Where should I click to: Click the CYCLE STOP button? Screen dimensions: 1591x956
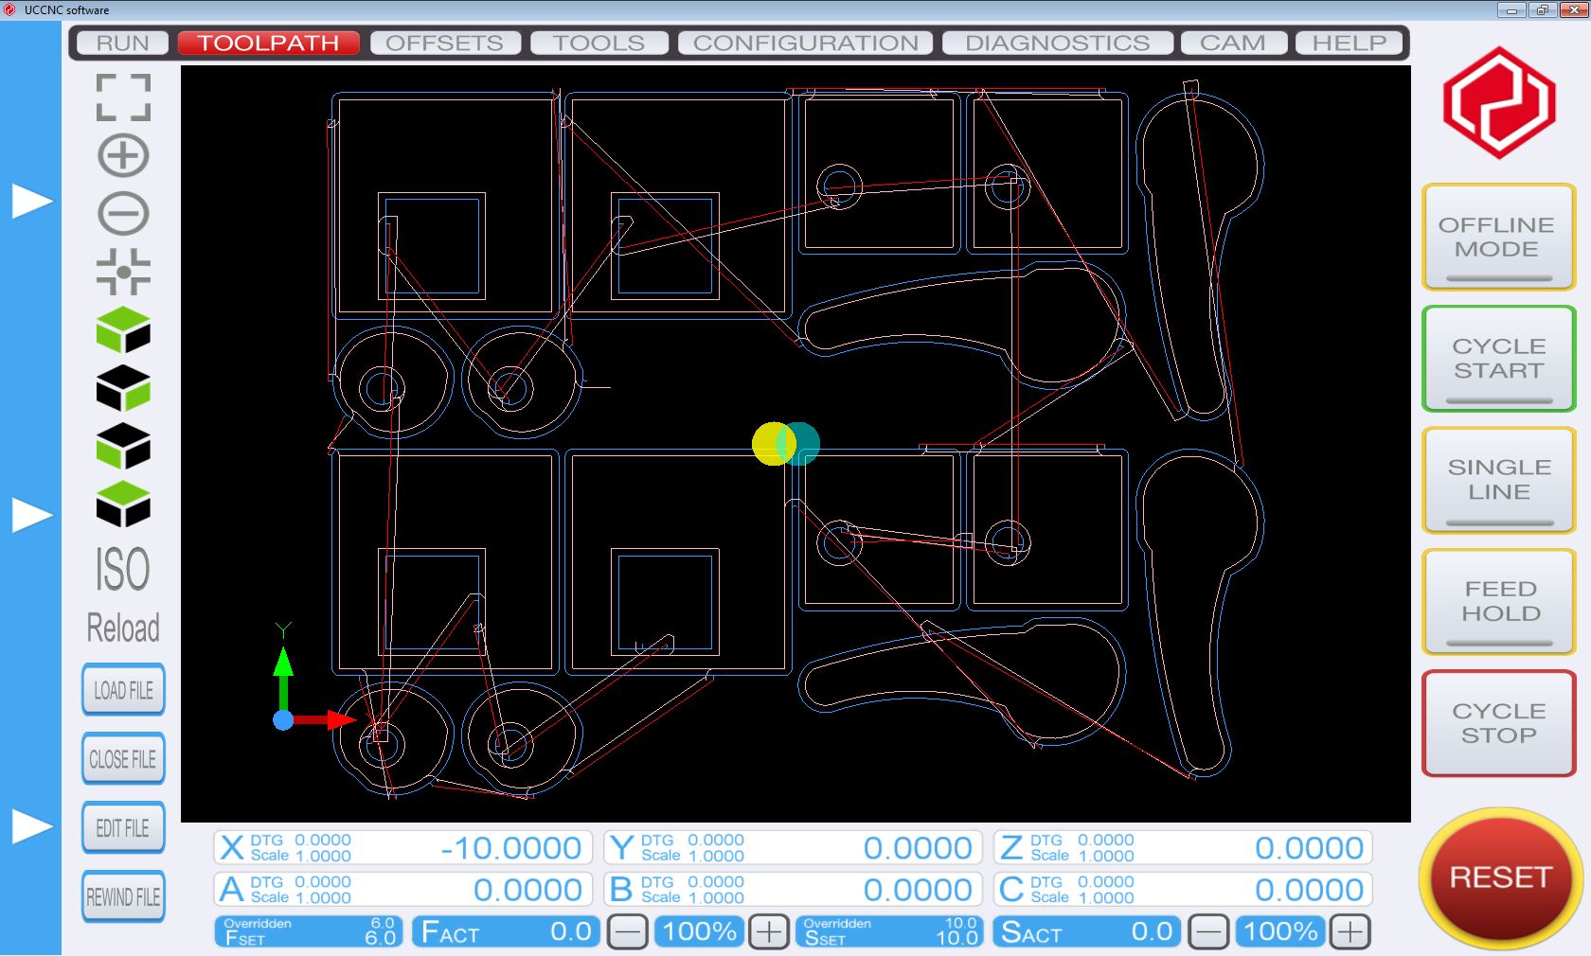(x=1499, y=723)
